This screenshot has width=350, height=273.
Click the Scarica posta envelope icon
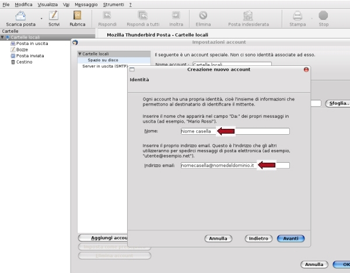click(20, 16)
